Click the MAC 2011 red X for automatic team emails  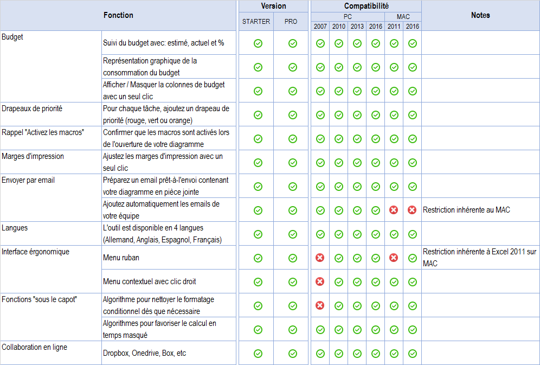click(x=394, y=210)
